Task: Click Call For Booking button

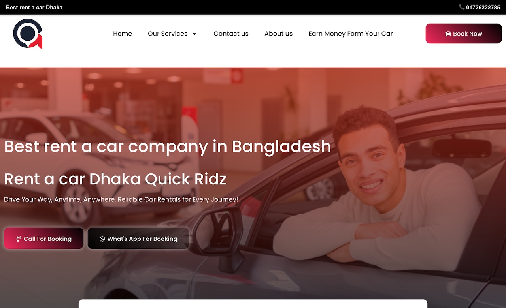Action: pyautogui.click(x=44, y=239)
